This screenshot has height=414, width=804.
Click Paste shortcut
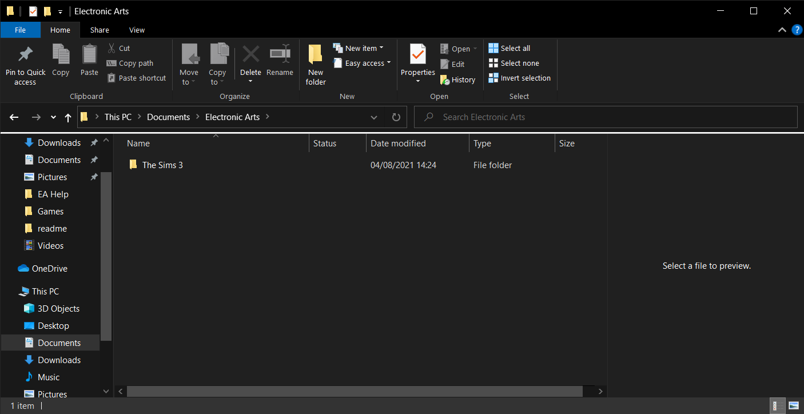pos(137,78)
